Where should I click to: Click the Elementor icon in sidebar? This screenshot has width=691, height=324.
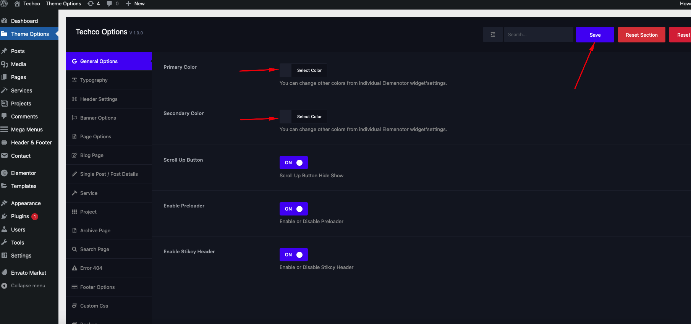pos(5,173)
